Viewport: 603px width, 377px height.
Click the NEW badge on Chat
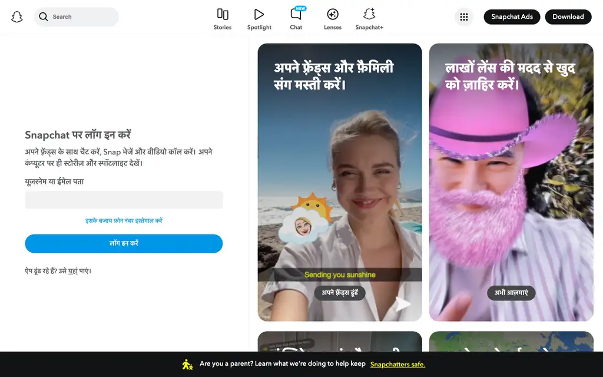[301, 8]
